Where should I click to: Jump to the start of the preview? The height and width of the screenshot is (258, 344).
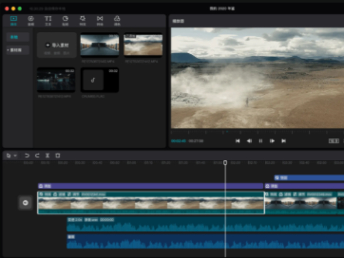pyautogui.click(x=237, y=141)
